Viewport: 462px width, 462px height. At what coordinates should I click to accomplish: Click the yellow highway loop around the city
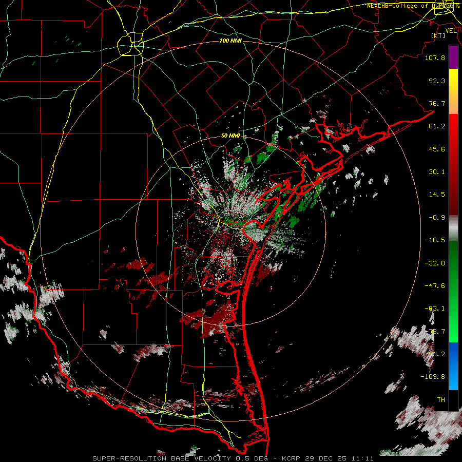coord(130,44)
